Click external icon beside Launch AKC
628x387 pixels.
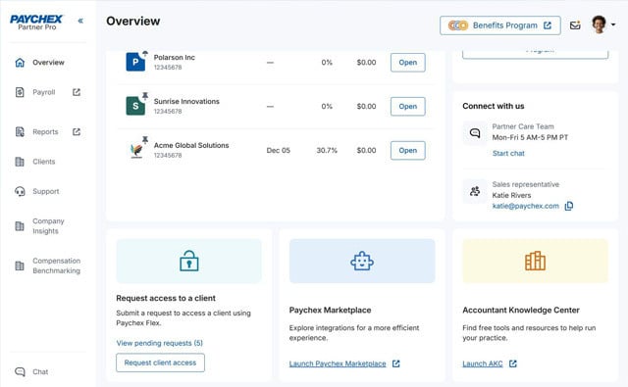513,363
